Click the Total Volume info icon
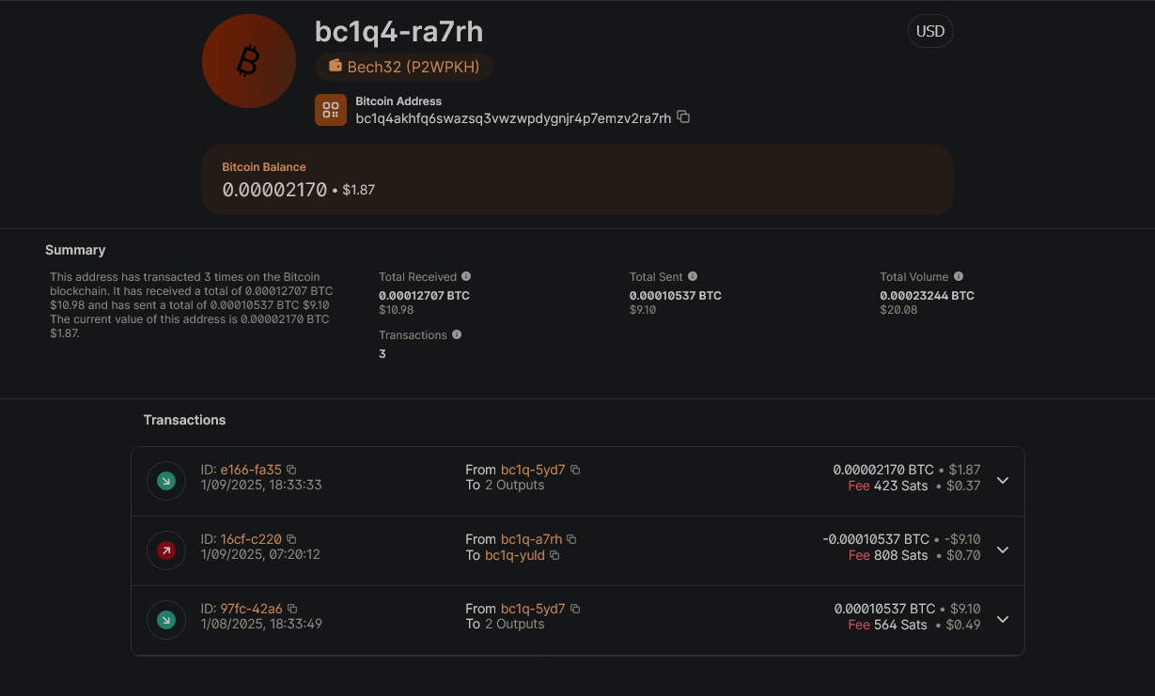 click(x=959, y=277)
